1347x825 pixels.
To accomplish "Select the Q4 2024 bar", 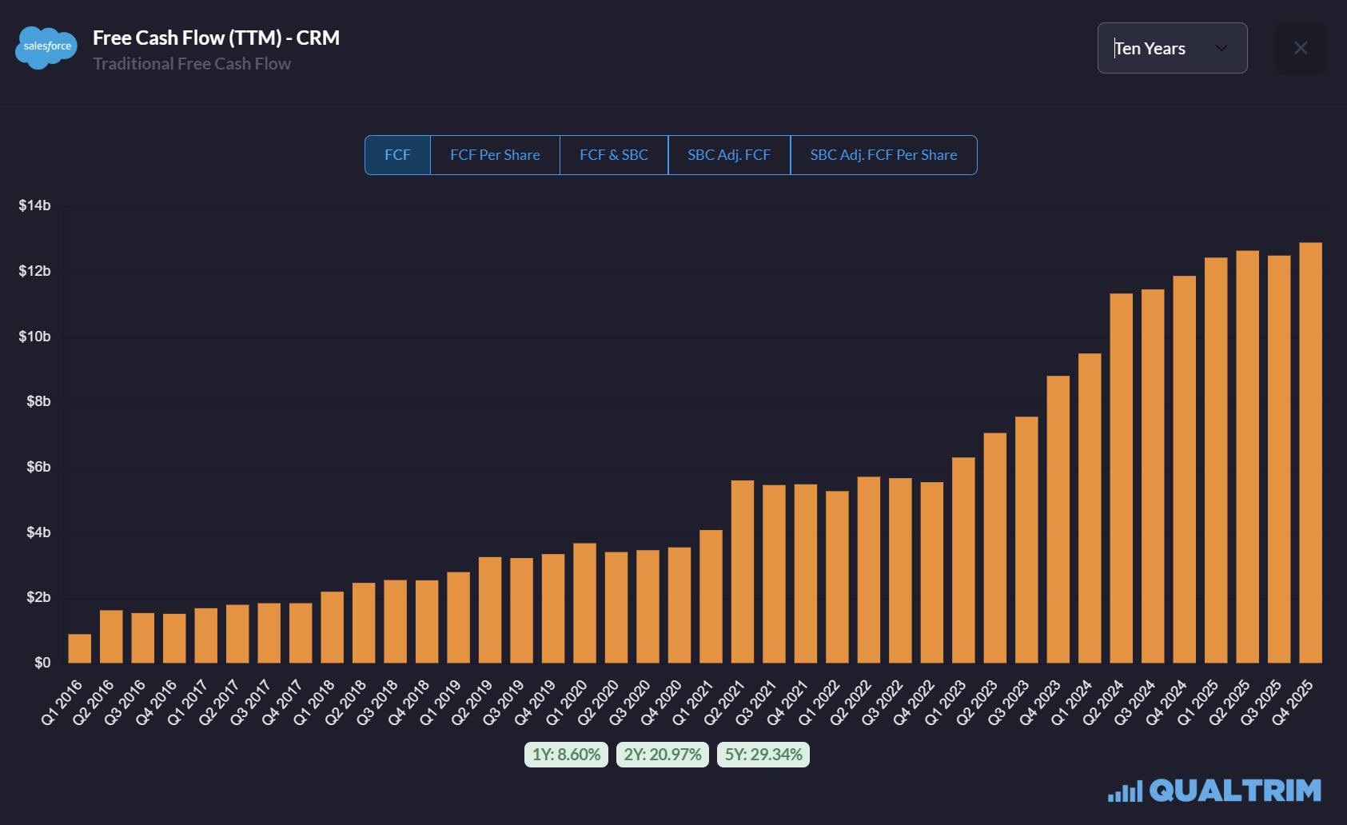I will [x=1185, y=469].
